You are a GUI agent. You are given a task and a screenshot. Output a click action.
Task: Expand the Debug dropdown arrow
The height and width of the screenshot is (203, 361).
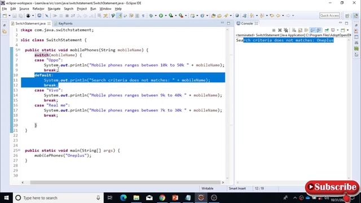click(x=156, y=16)
